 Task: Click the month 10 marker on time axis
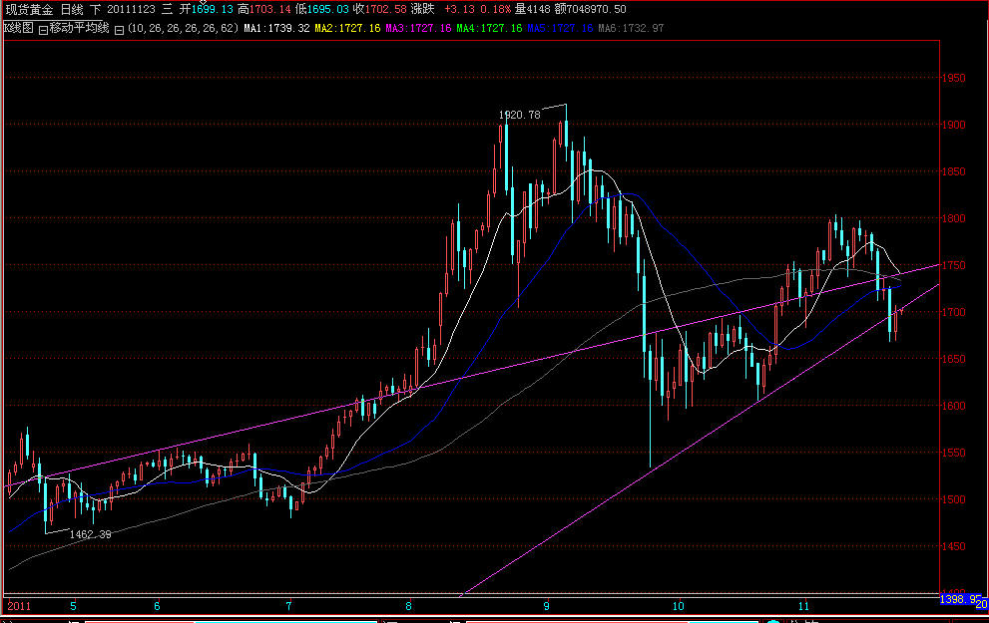678,606
